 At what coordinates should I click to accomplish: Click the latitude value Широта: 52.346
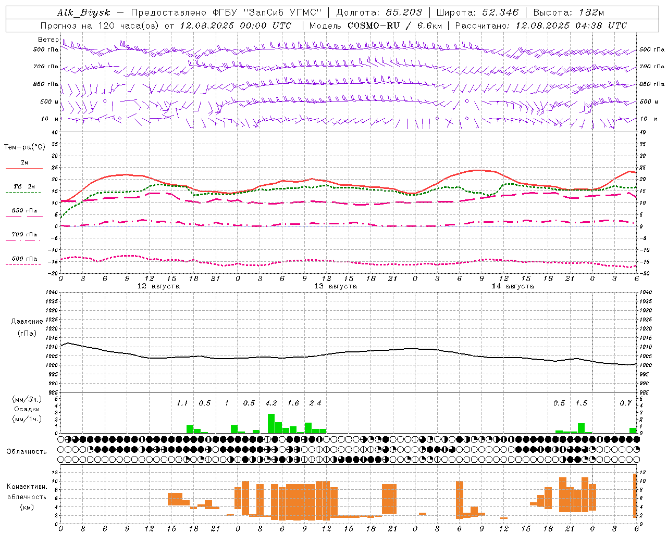point(477,12)
